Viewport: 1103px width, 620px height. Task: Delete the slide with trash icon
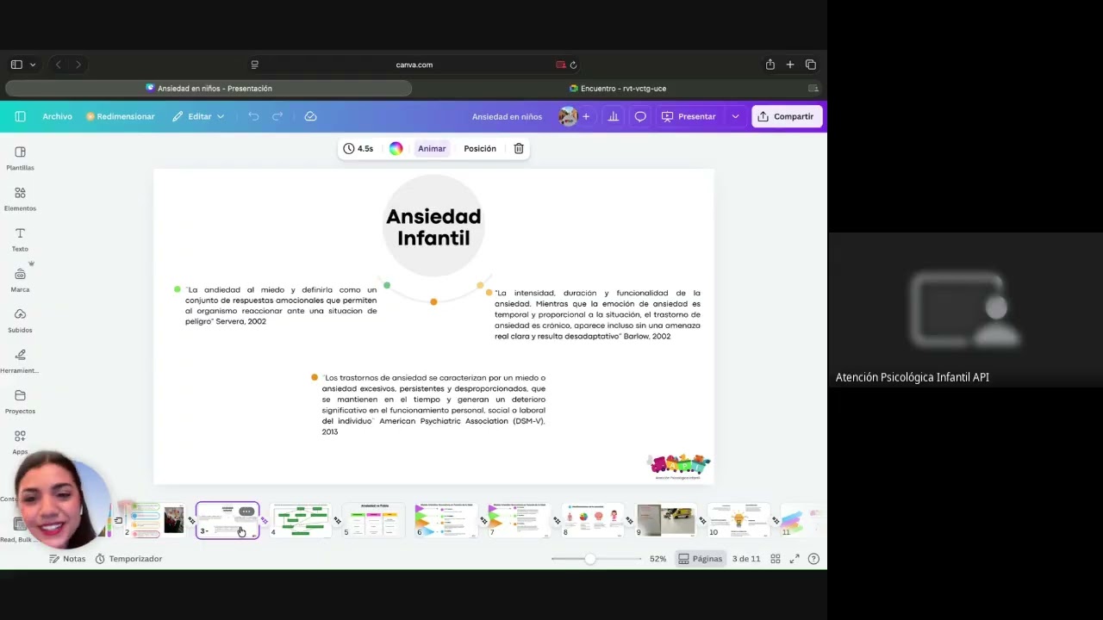pyautogui.click(x=519, y=148)
